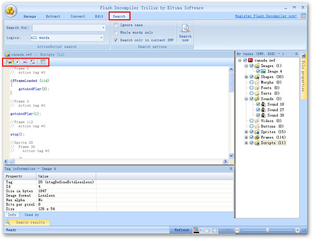Open the Extract ribbon tab
Screen dimensions: 312x239
coord(53,16)
